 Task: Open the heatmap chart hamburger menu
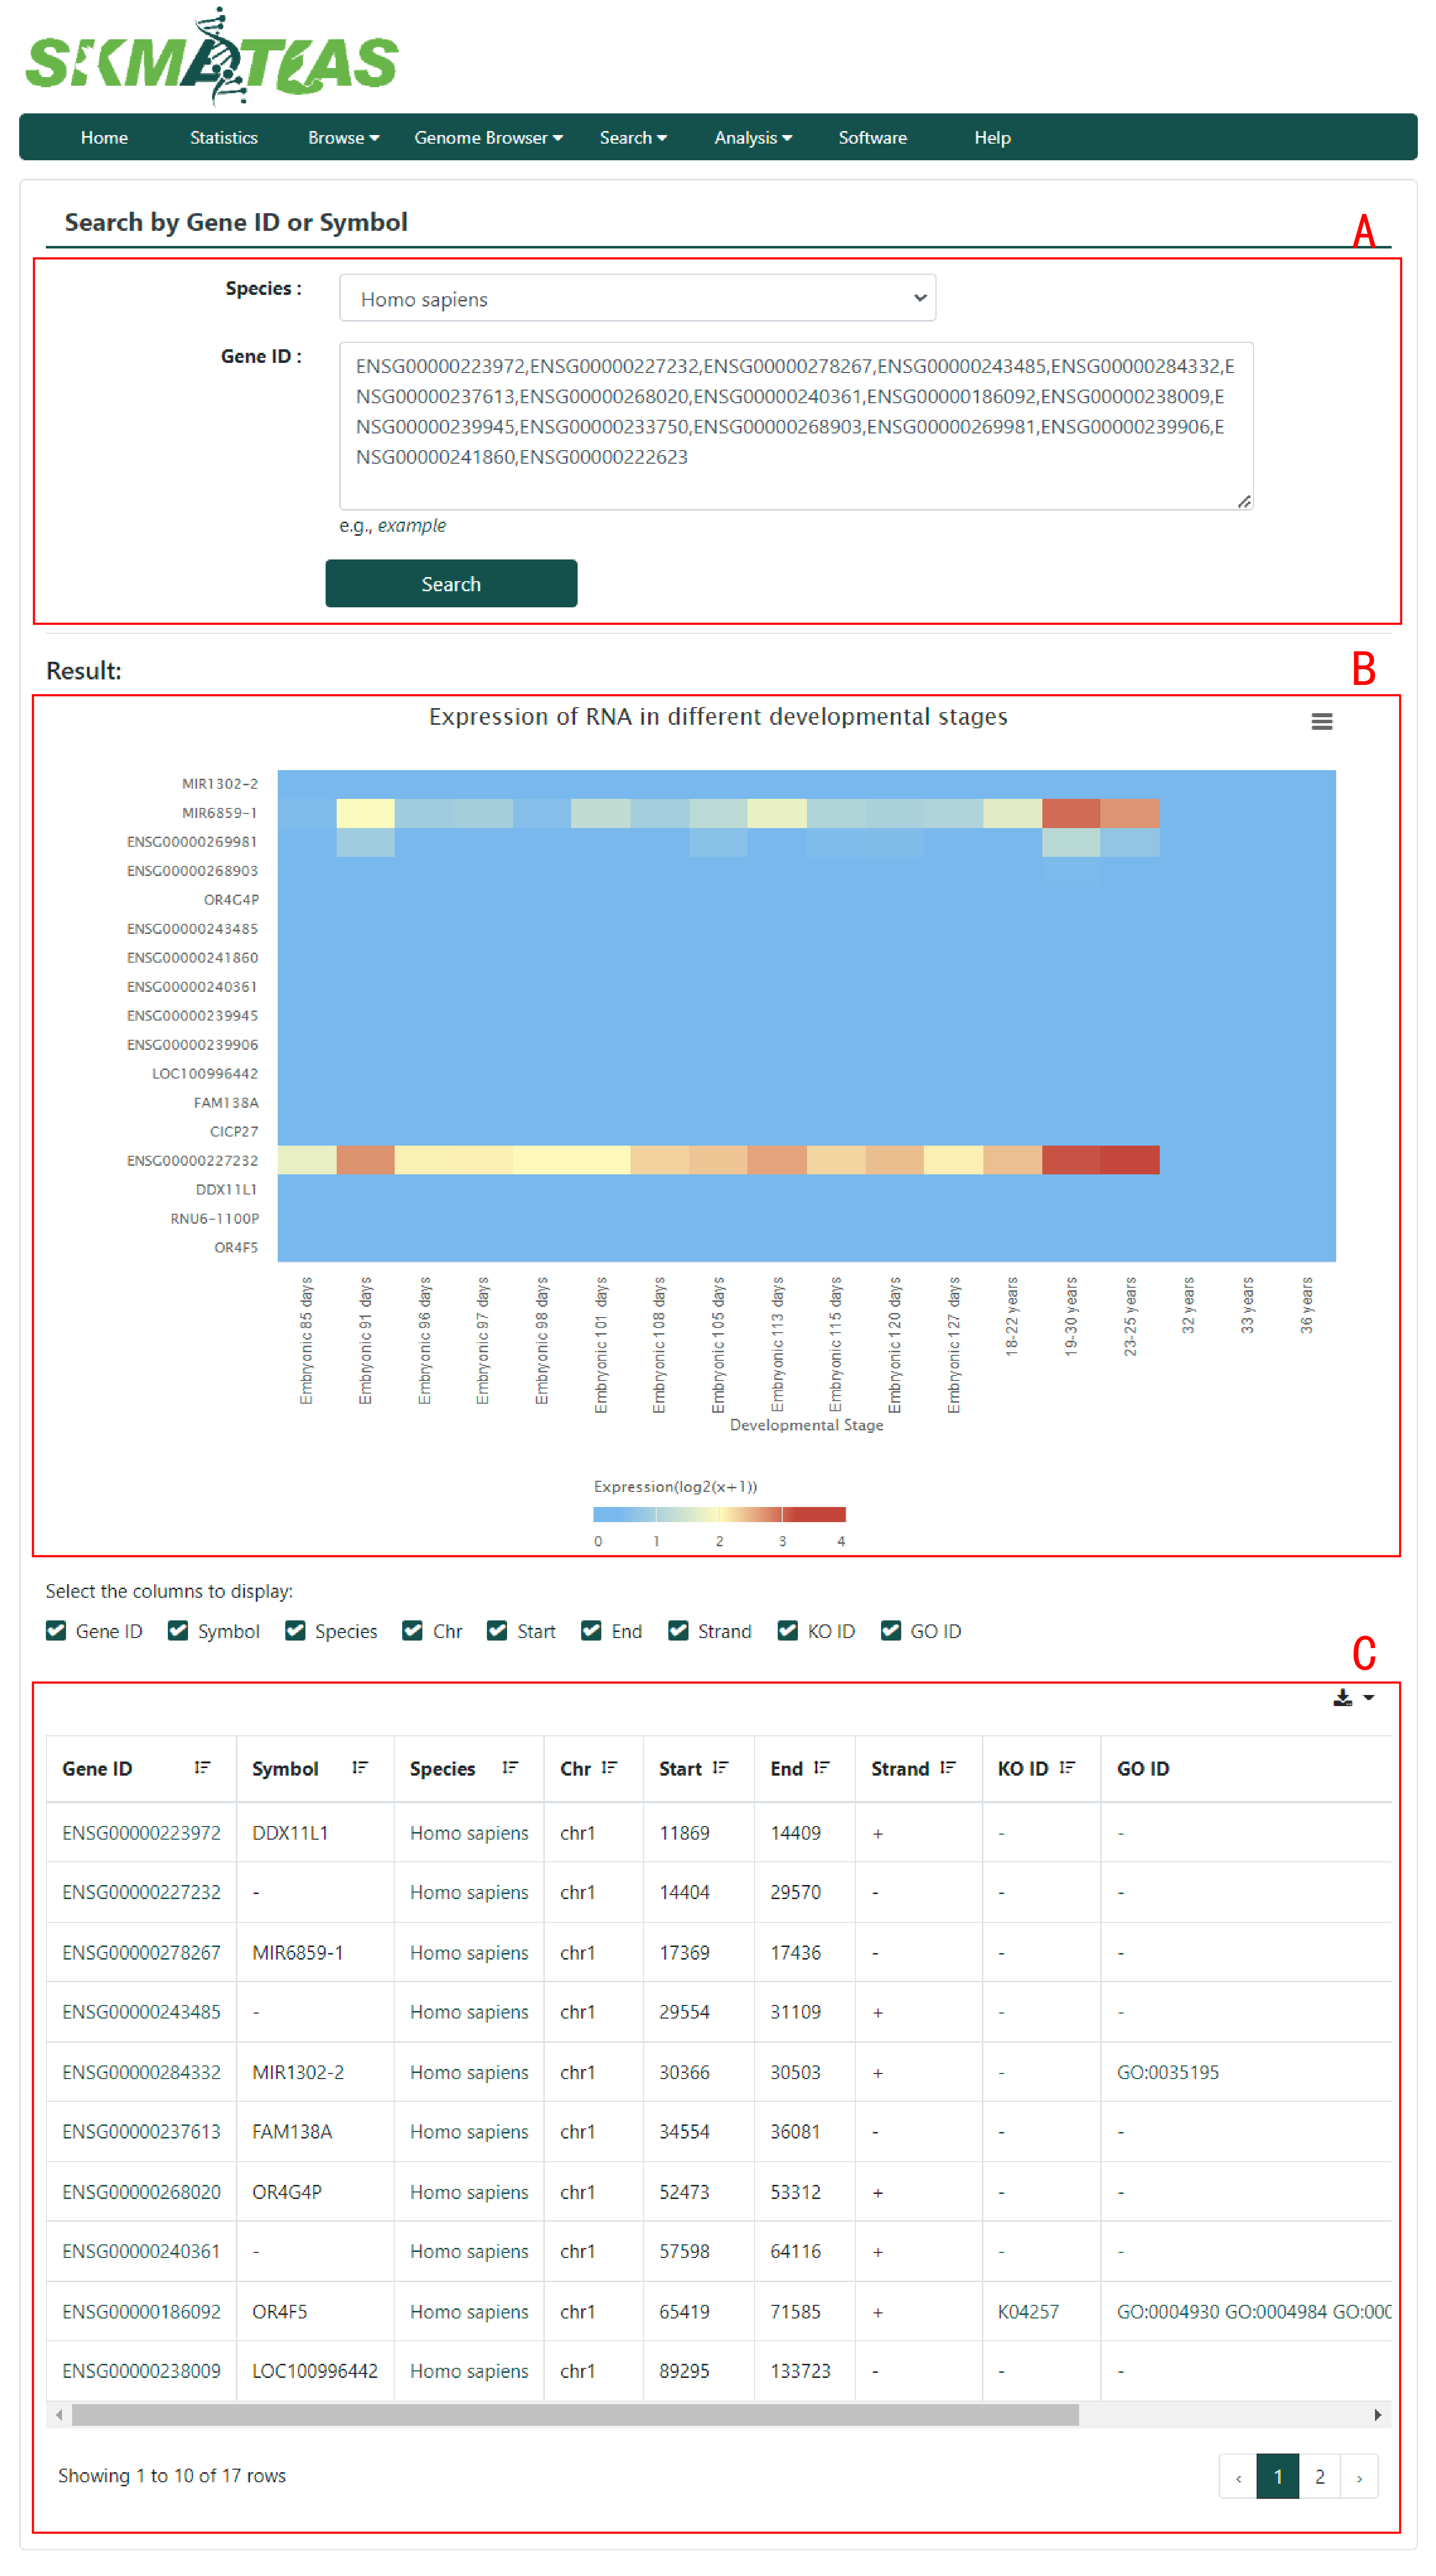click(x=1321, y=721)
